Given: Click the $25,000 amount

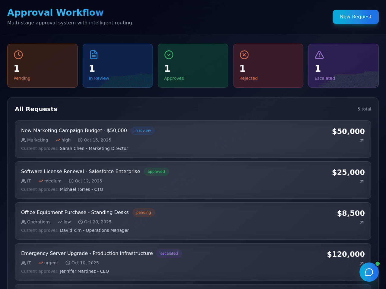Looking at the screenshot, I should click(348, 172).
